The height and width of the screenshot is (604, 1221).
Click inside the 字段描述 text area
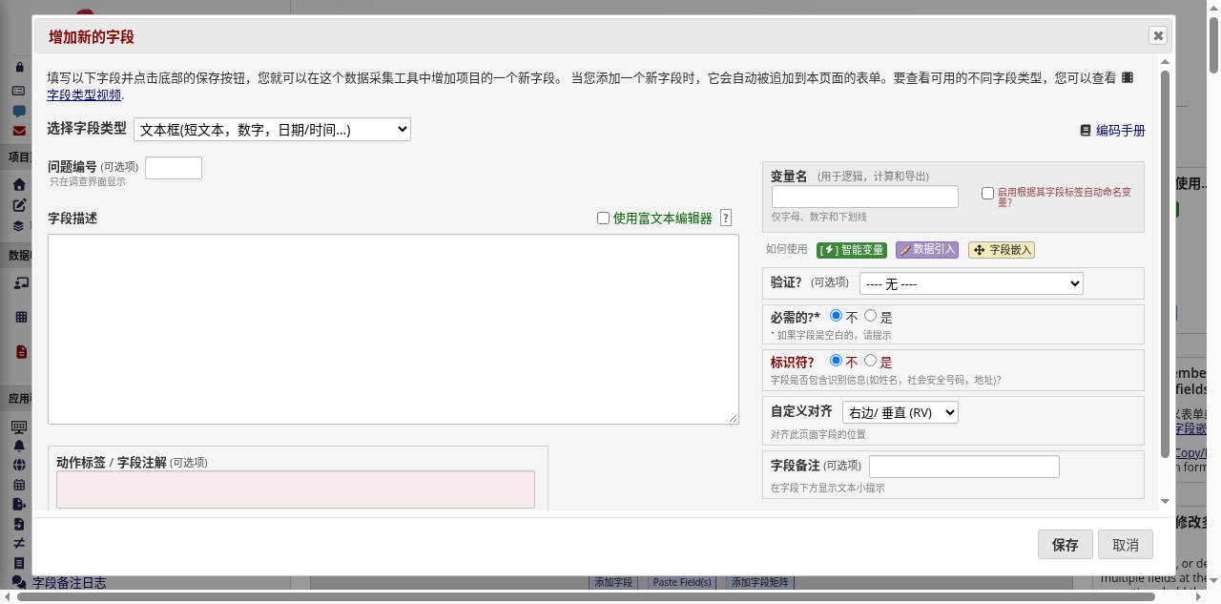(x=393, y=329)
